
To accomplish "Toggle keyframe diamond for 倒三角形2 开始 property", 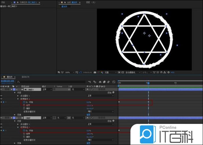I will pyautogui.click(x=3, y=102).
